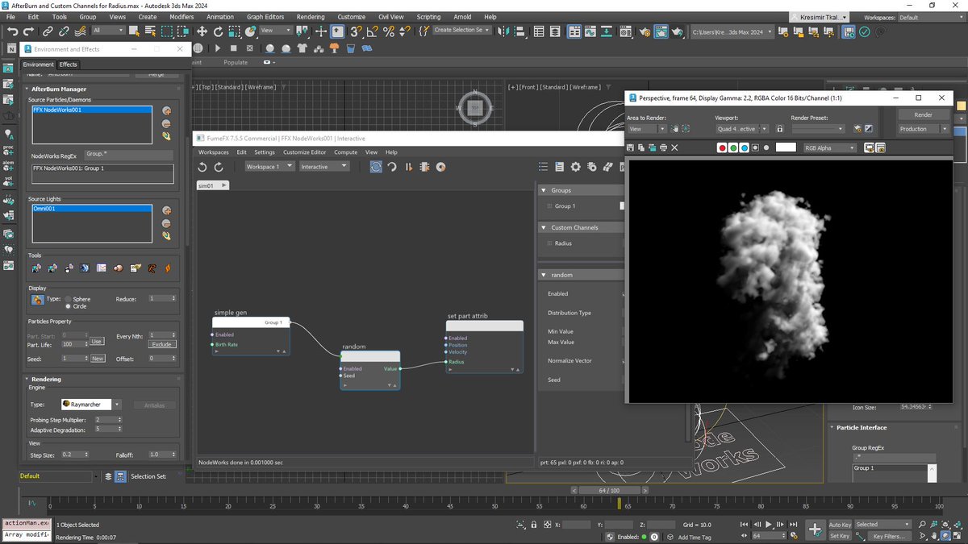Open the Interactive mode dropdown in NodeWorks
968x544 pixels.
(324, 166)
